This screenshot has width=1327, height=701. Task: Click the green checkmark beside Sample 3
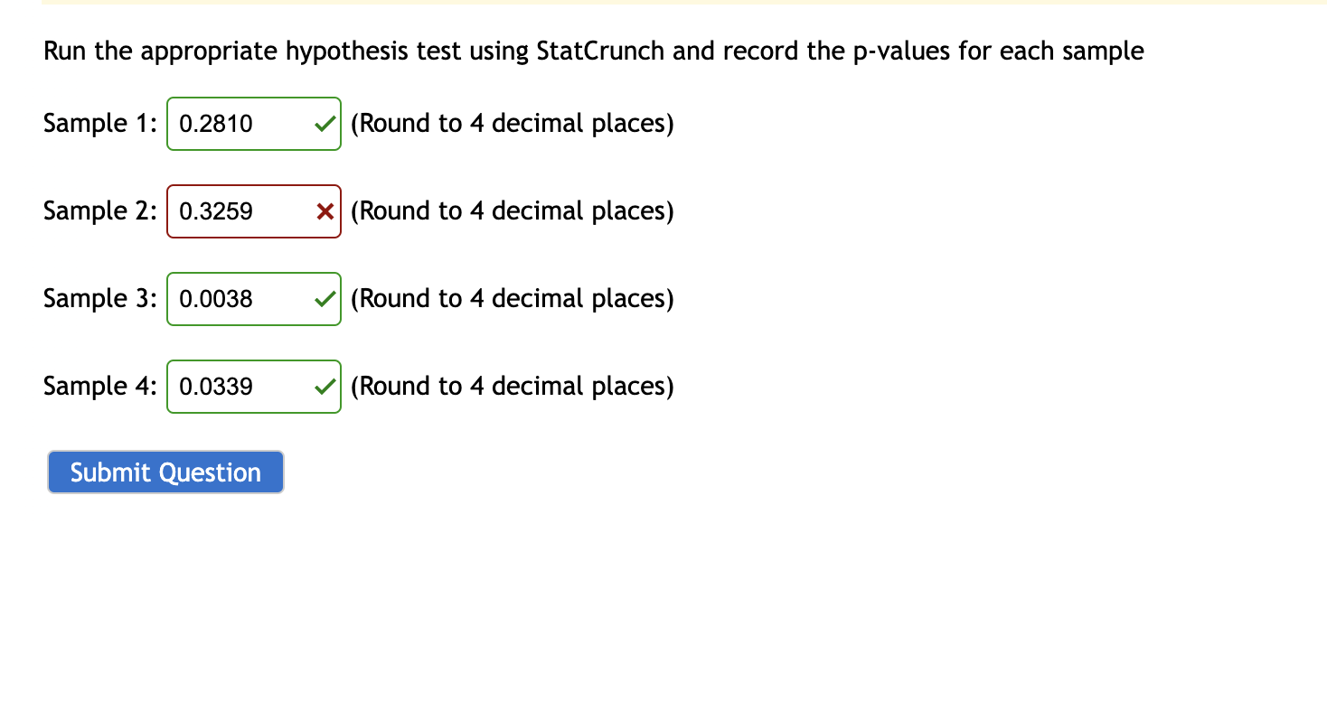point(325,298)
